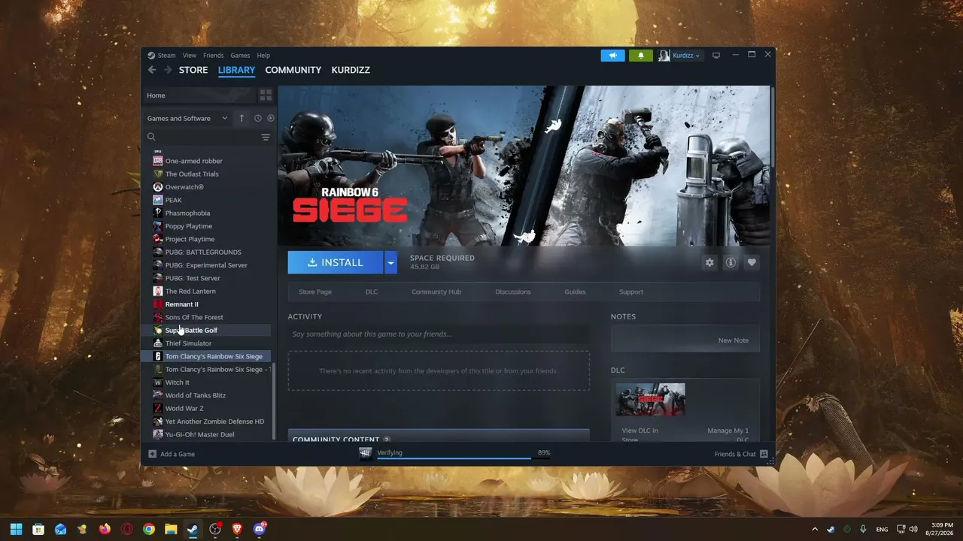Open the Support link
The image size is (963, 541).
point(631,292)
